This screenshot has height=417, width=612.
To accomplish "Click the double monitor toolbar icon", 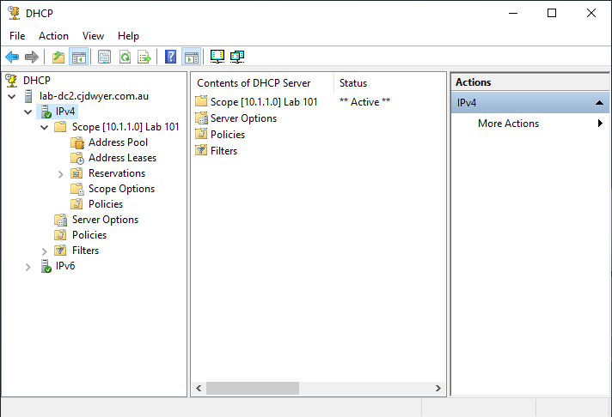I will [x=237, y=57].
